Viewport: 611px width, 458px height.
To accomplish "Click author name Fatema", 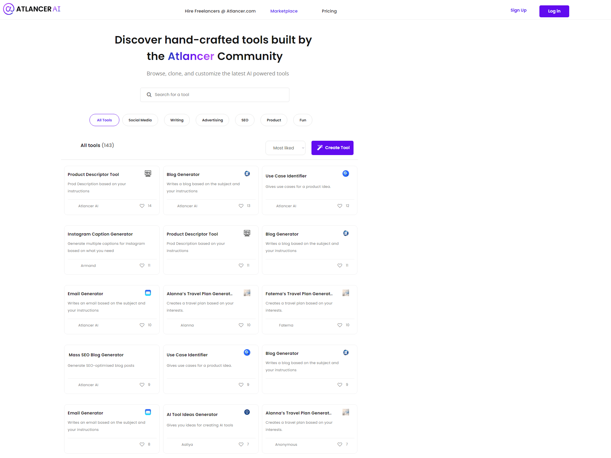I will pos(286,325).
